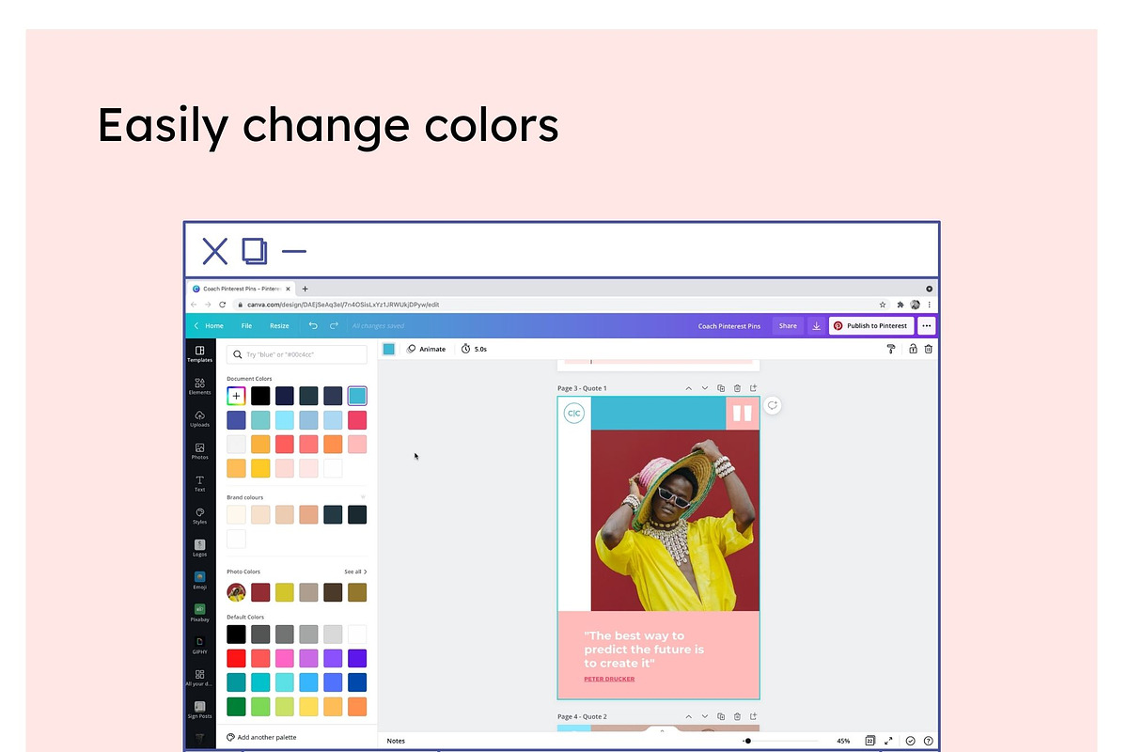
Task: Pick the dark green default color swatch
Action: point(236,706)
